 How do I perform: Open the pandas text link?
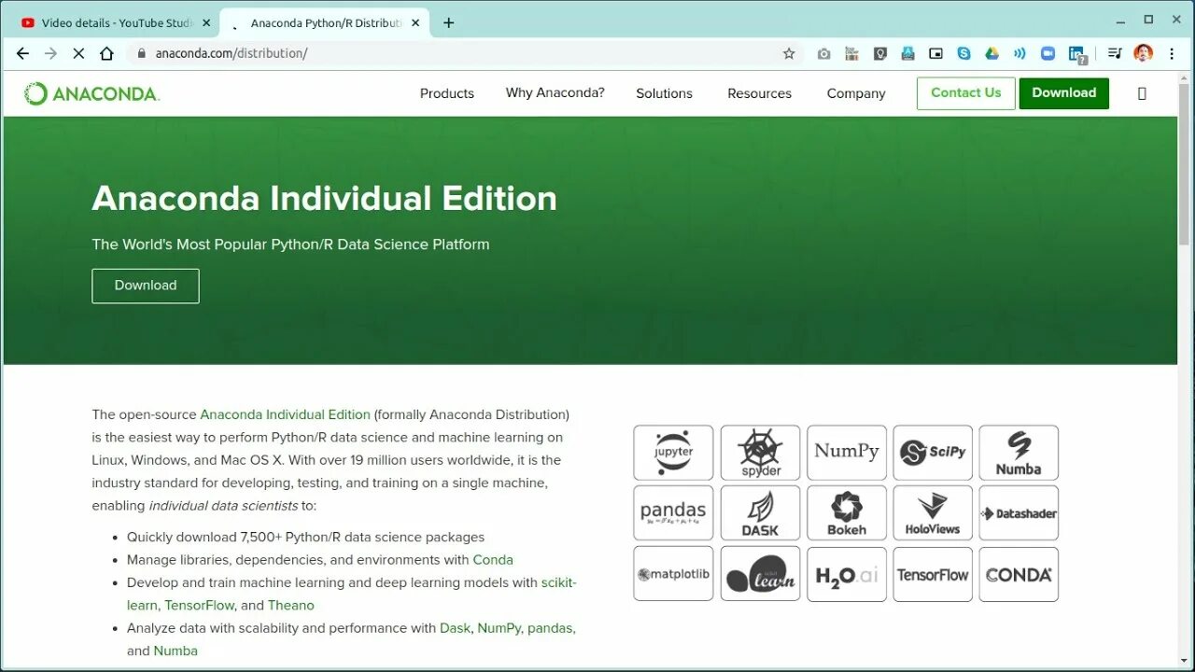[550, 628]
